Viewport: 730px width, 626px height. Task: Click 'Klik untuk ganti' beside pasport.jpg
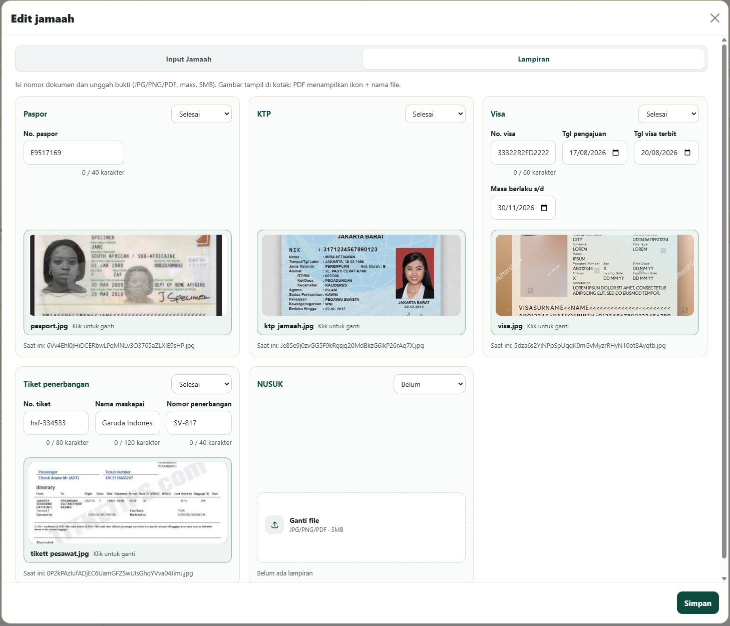click(x=93, y=326)
